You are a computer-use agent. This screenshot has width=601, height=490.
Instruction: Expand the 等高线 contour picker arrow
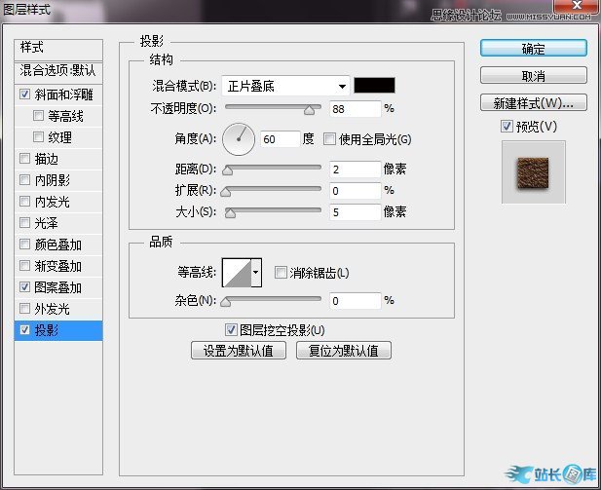coord(256,273)
